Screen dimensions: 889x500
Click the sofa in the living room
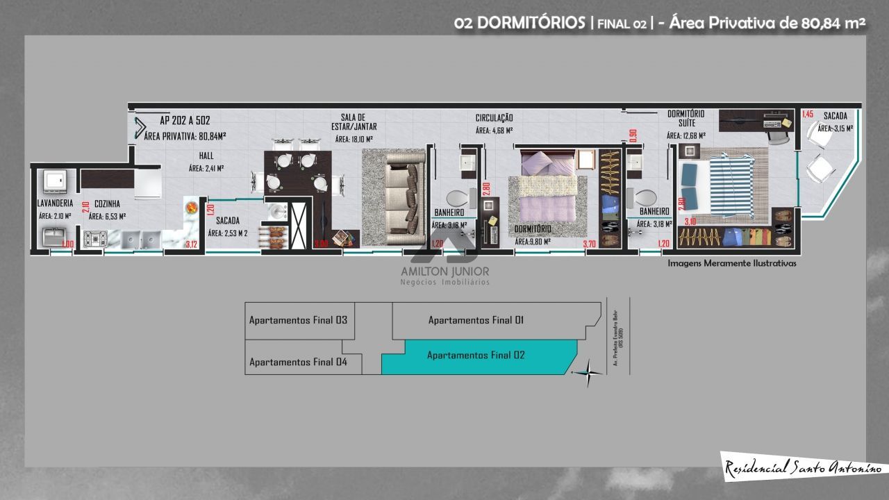(x=405, y=198)
